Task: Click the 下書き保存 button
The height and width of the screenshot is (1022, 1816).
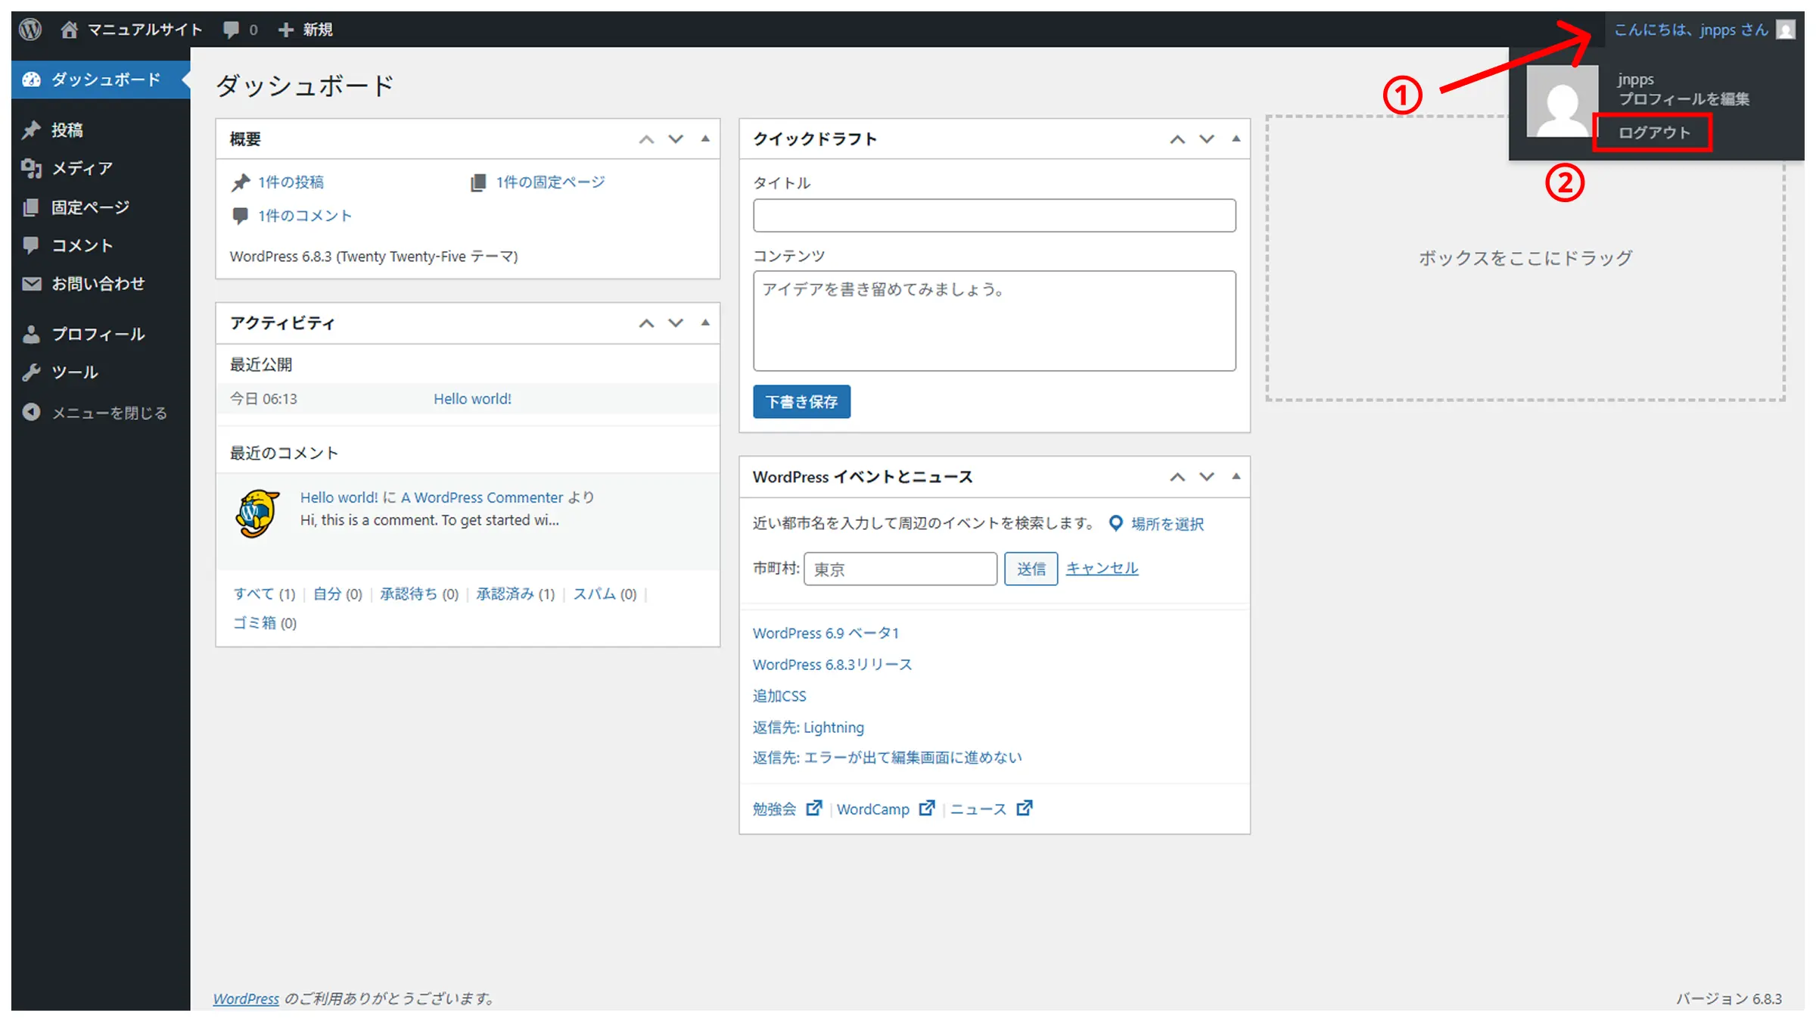Action: click(x=801, y=401)
